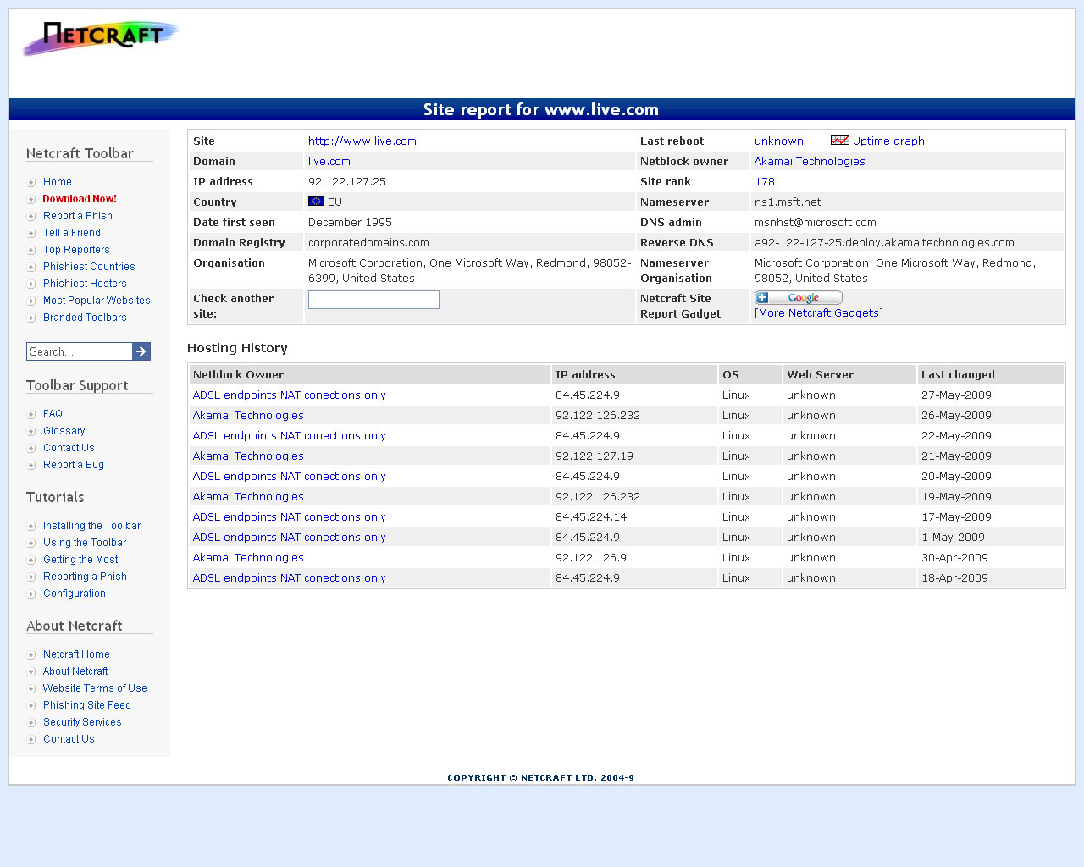The width and height of the screenshot is (1084, 867).
Task: Click Akamai Technologies netblock owner link
Action: (x=810, y=162)
